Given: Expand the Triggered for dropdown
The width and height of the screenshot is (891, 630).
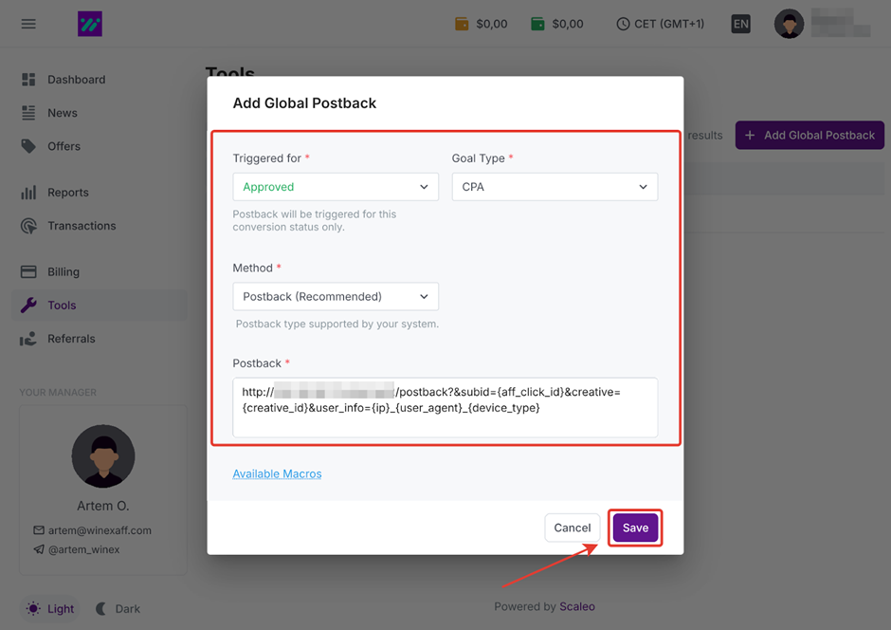Looking at the screenshot, I should pos(336,187).
